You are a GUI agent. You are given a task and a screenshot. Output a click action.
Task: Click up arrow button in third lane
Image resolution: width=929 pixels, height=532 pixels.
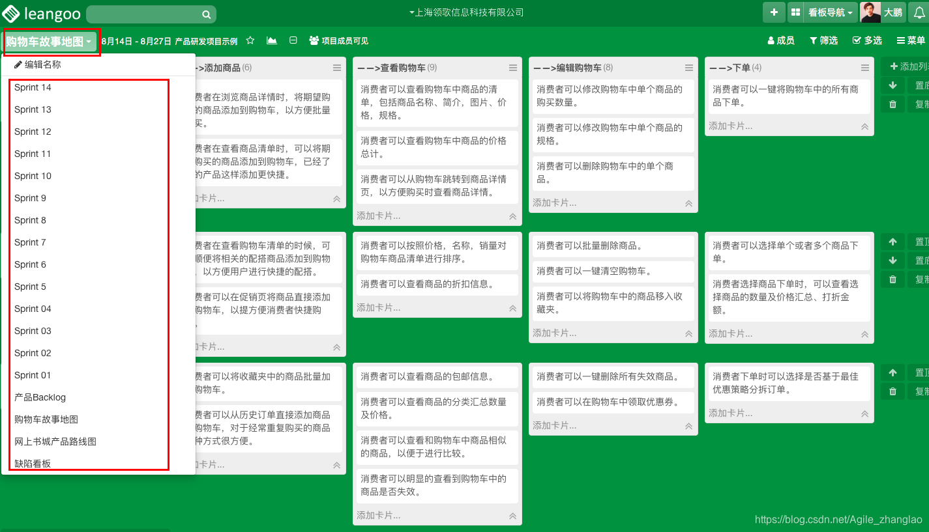pos(892,372)
